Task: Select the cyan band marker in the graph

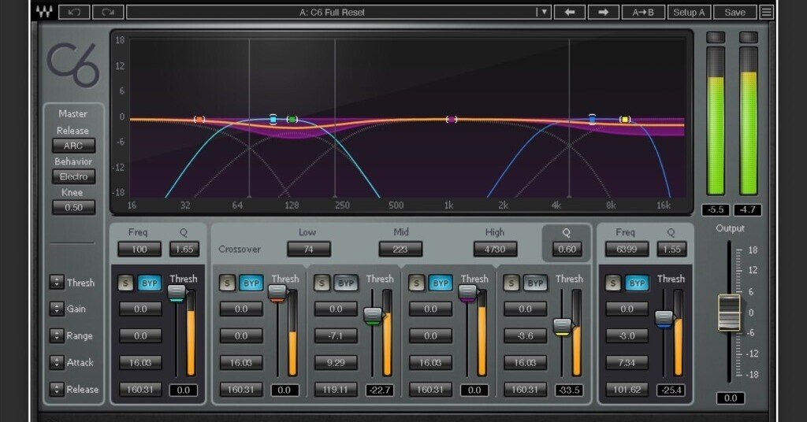Action: click(273, 119)
